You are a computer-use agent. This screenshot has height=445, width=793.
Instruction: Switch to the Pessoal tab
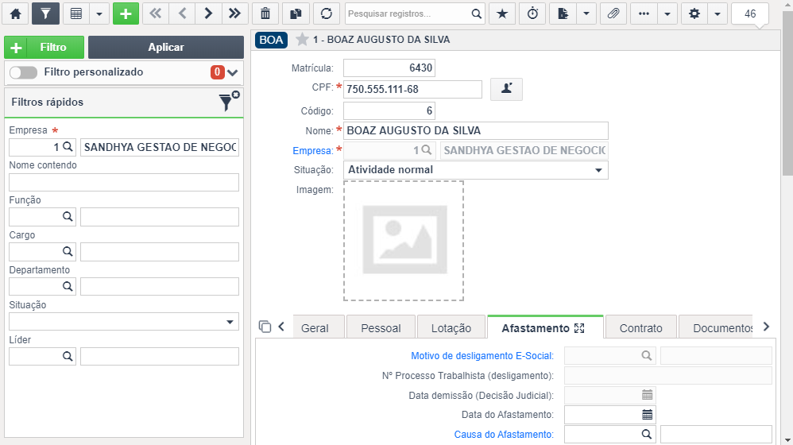(x=381, y=328)
